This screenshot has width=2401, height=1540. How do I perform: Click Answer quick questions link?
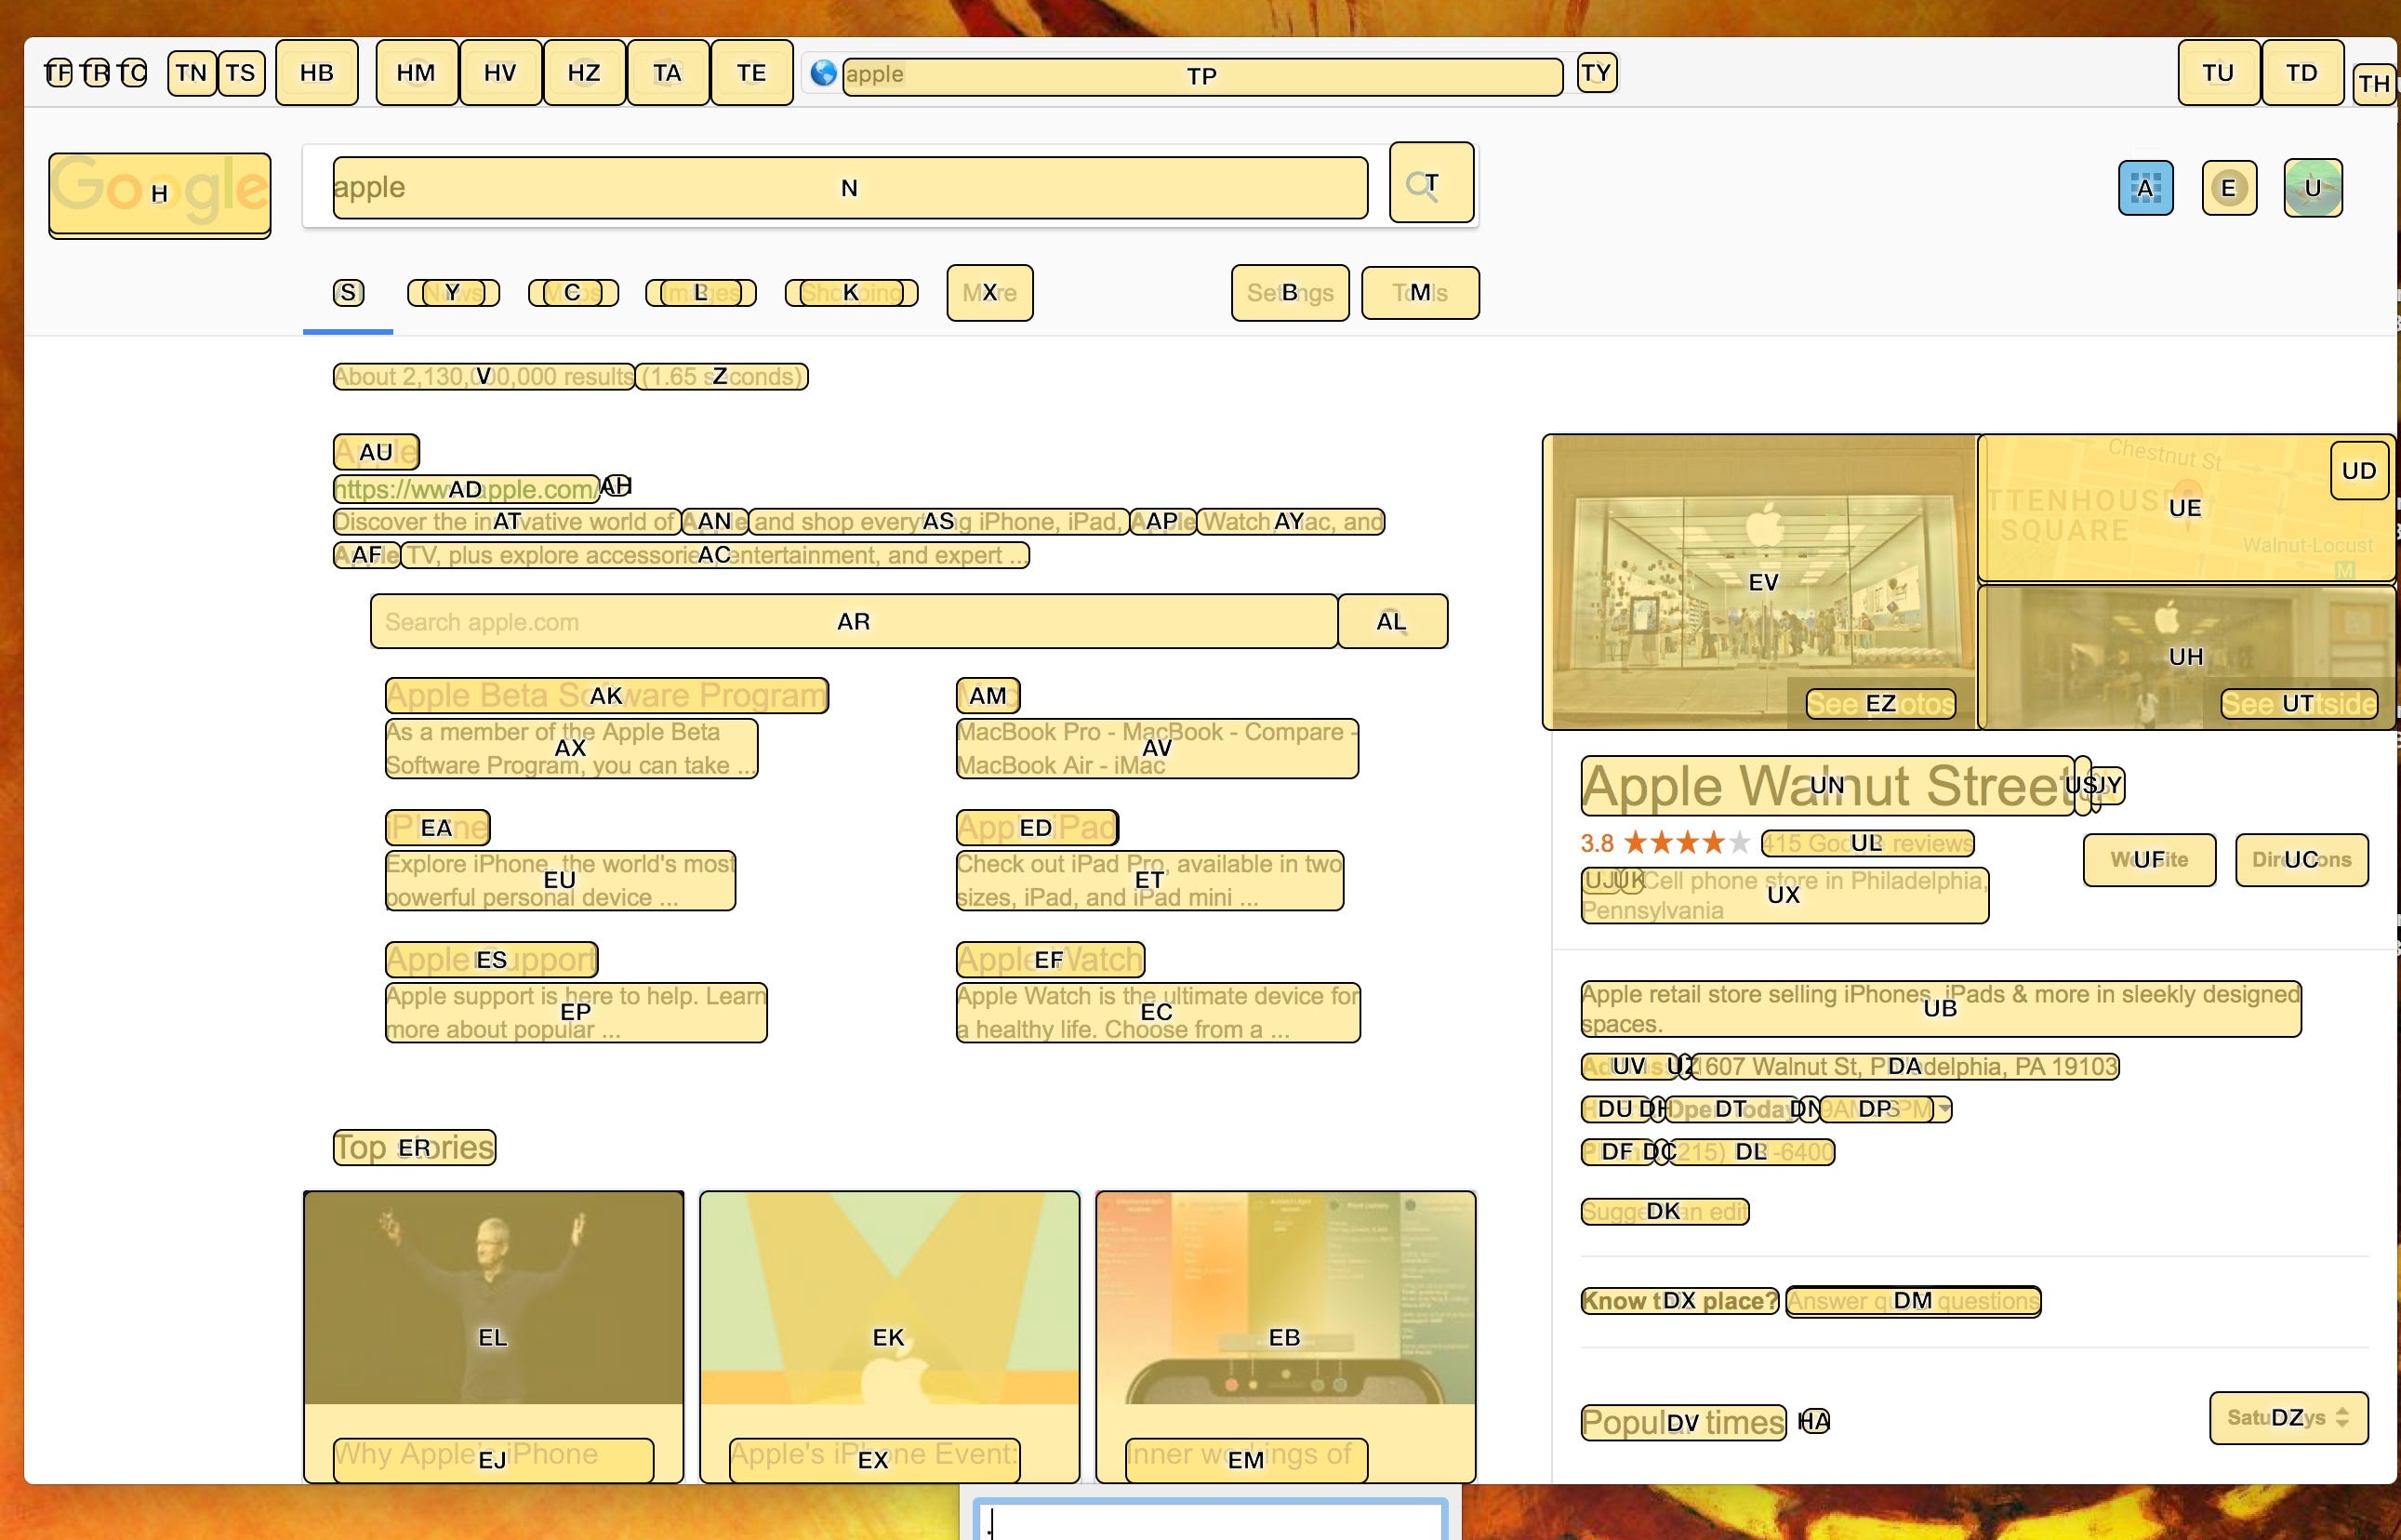click(1913, 1300)
